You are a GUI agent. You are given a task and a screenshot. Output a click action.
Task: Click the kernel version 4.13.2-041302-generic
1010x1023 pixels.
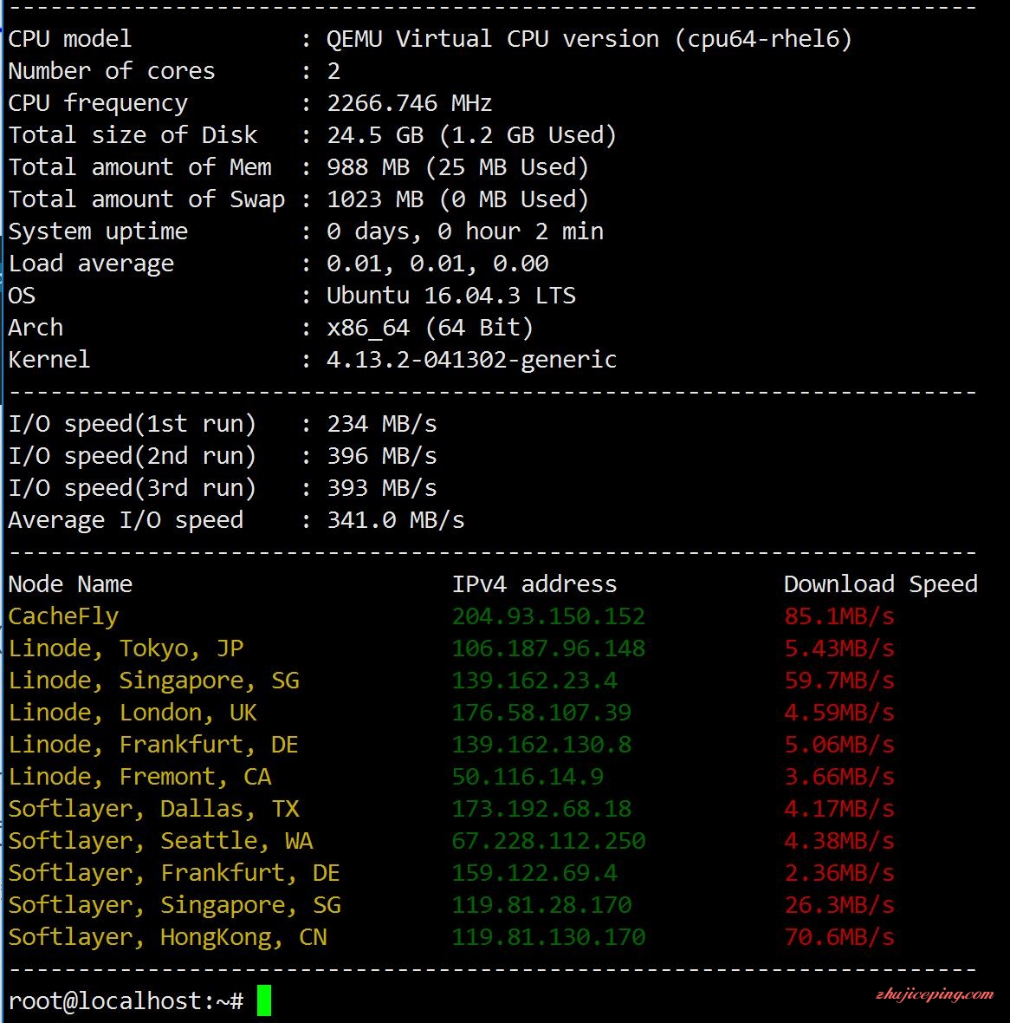[x=471, y=360]
